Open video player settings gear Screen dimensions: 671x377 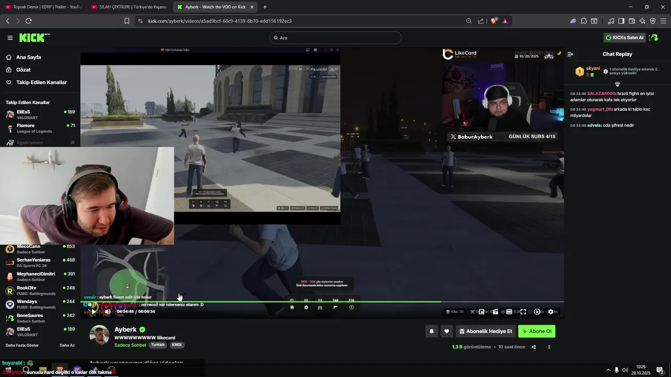coord(550,312)
